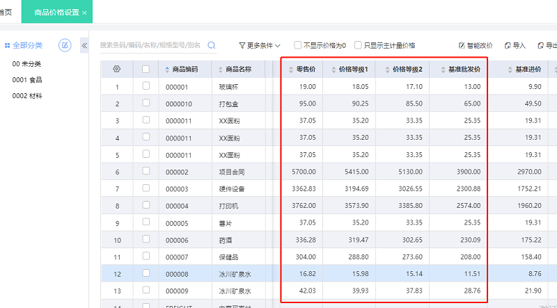Screen dimensions: 557x308
Task: Sort by 价格等级1 column arrows
Action: pos(334,70)
